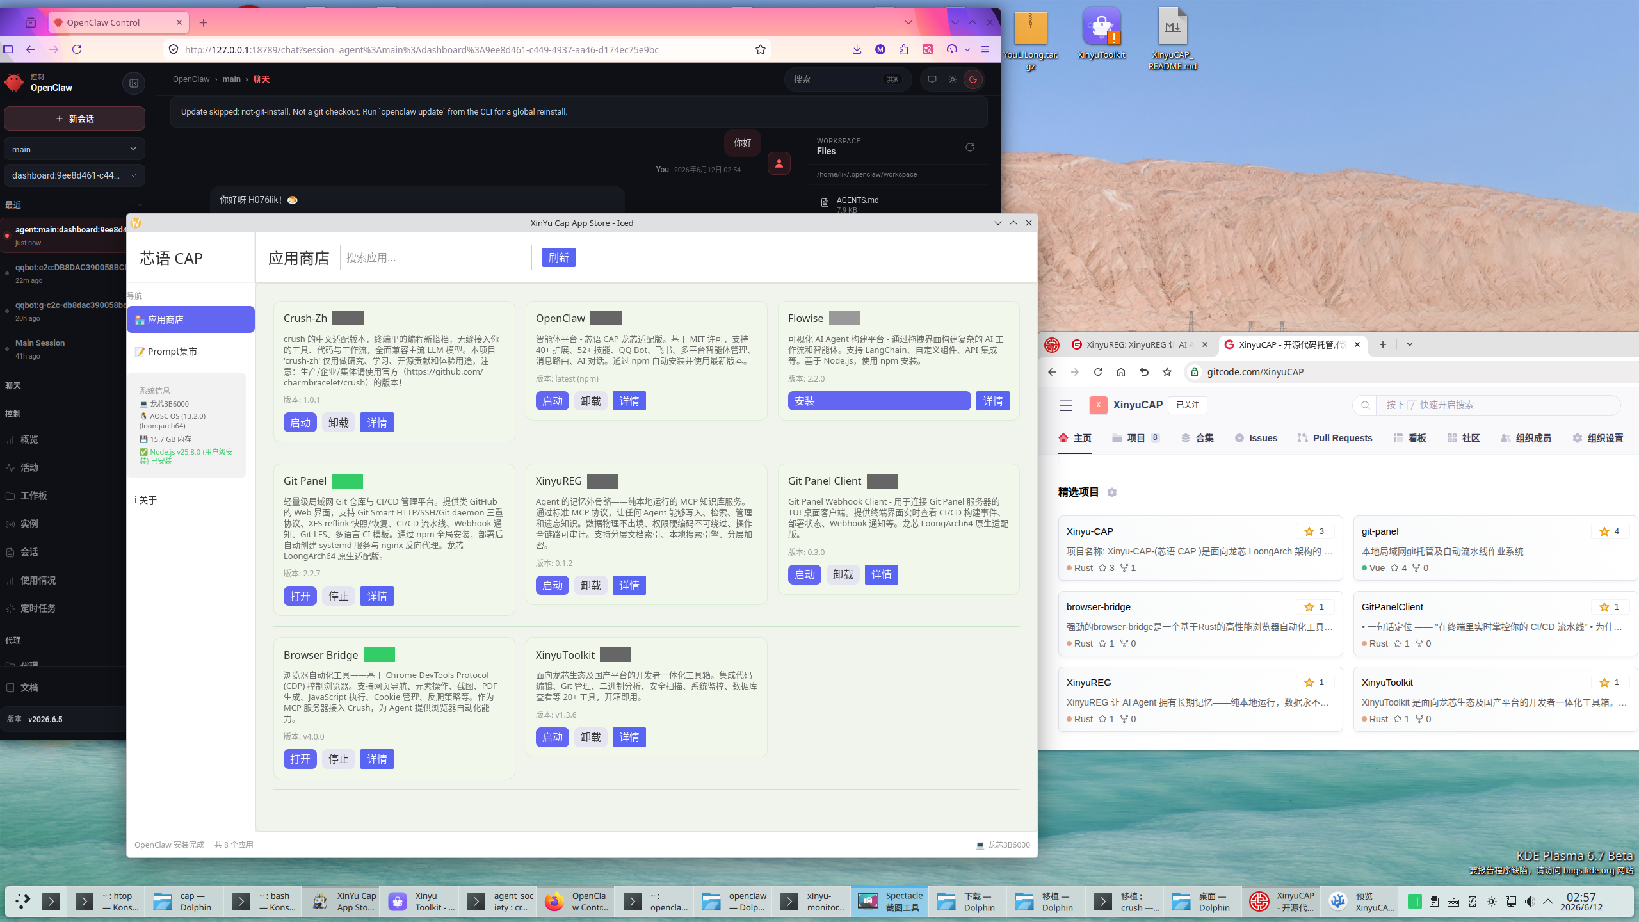Open 概览 in OpenClaw sidebar
Viewport: 1639px width, 922px height.
pyautogui.click(x=29, y=439)
